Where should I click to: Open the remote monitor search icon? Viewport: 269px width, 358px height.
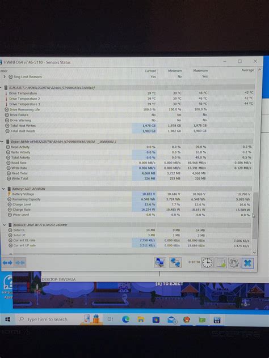point(159,263)
